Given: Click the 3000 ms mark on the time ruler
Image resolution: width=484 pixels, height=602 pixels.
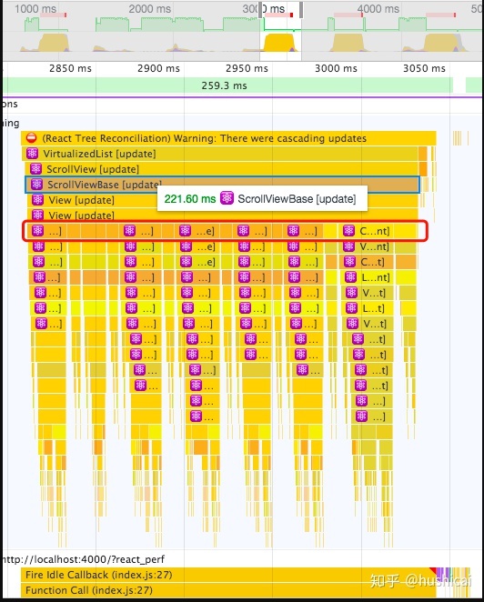Looking at the screenshot, I should [336, 68].
